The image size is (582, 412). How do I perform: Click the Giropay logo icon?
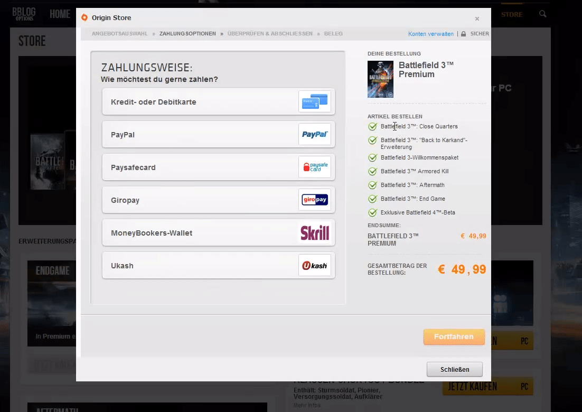coord(314,200)
